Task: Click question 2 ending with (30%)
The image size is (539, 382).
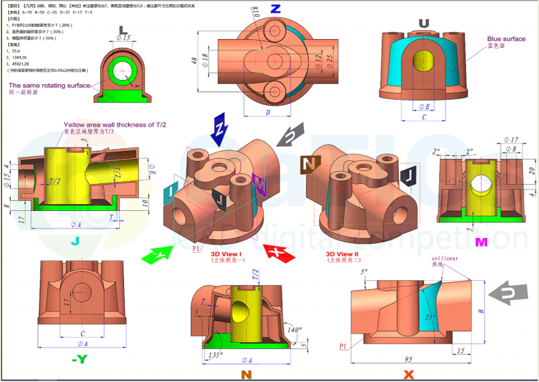Action: [x=35, y=32]
